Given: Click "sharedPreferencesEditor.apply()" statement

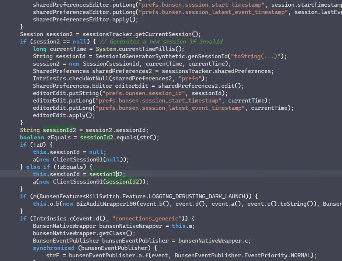Looking at the screenshot, I should pos(85,20).
